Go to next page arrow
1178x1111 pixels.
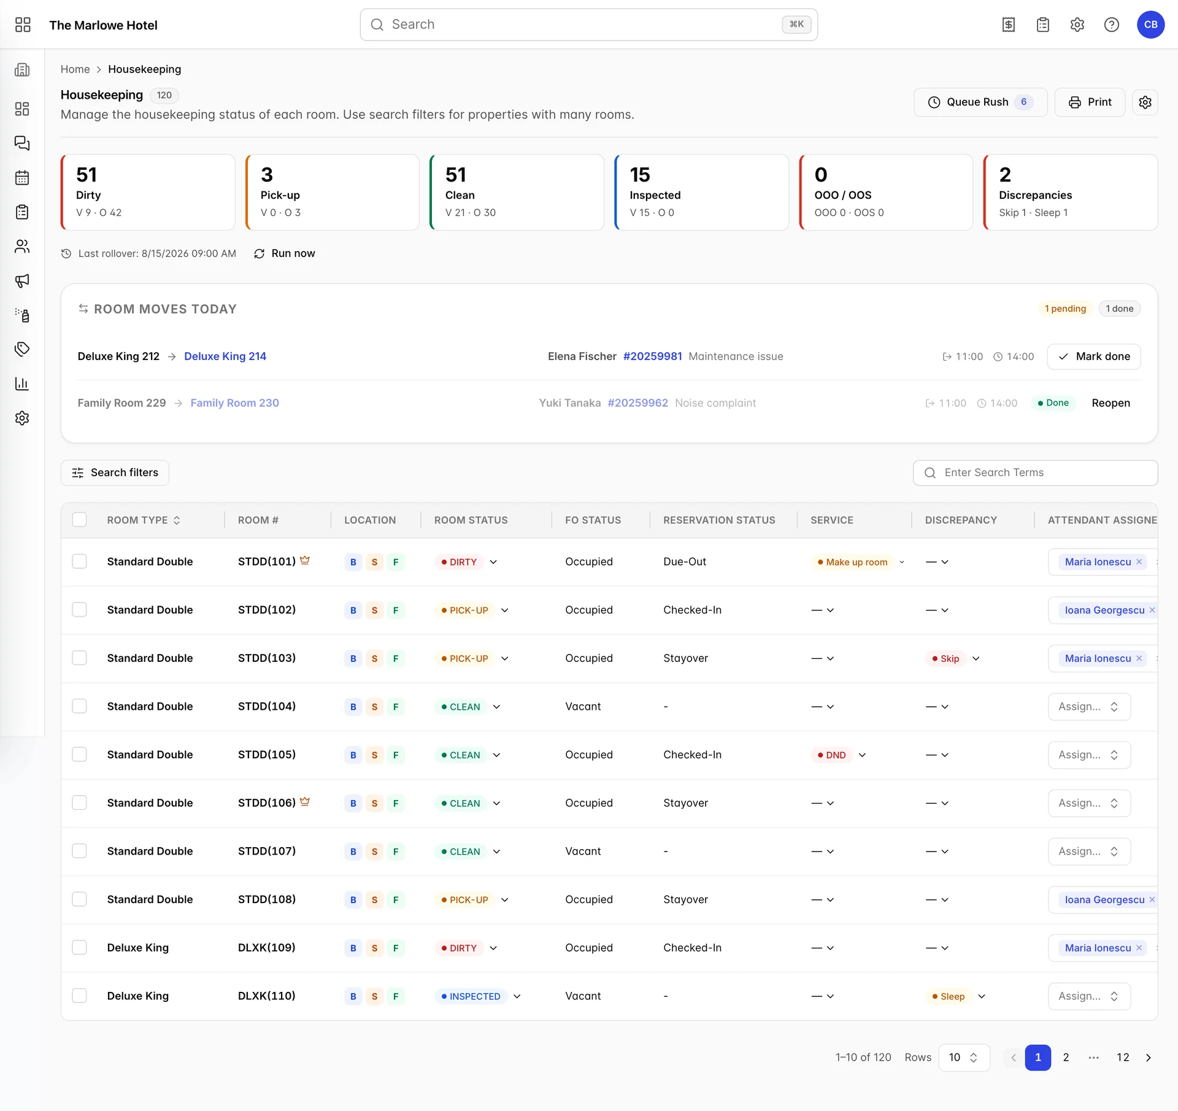point(1149,1058)
